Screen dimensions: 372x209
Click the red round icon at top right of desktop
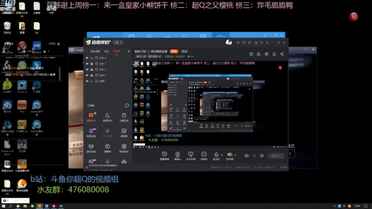click(x=353, y=17)
